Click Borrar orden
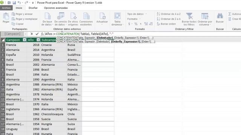This screenshot has height=135, width=241. [166, 24]
